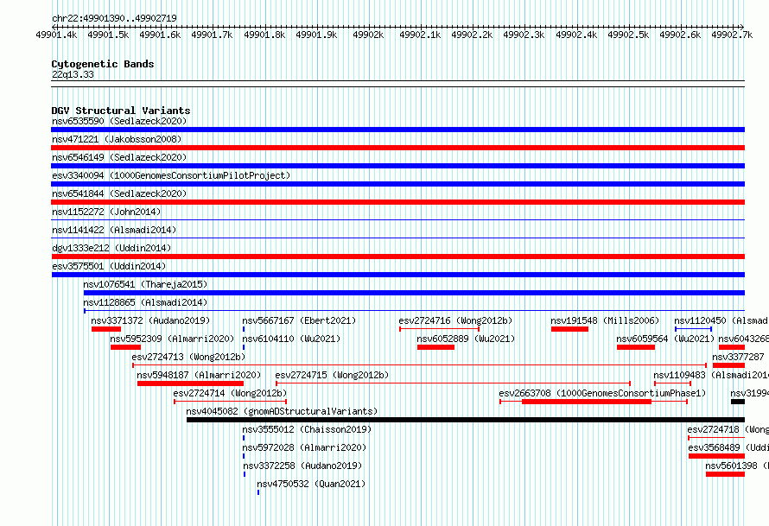Select nsv191548 (Mills2006) label
Viewport: 769px width, 526px height.
point(605,320)
